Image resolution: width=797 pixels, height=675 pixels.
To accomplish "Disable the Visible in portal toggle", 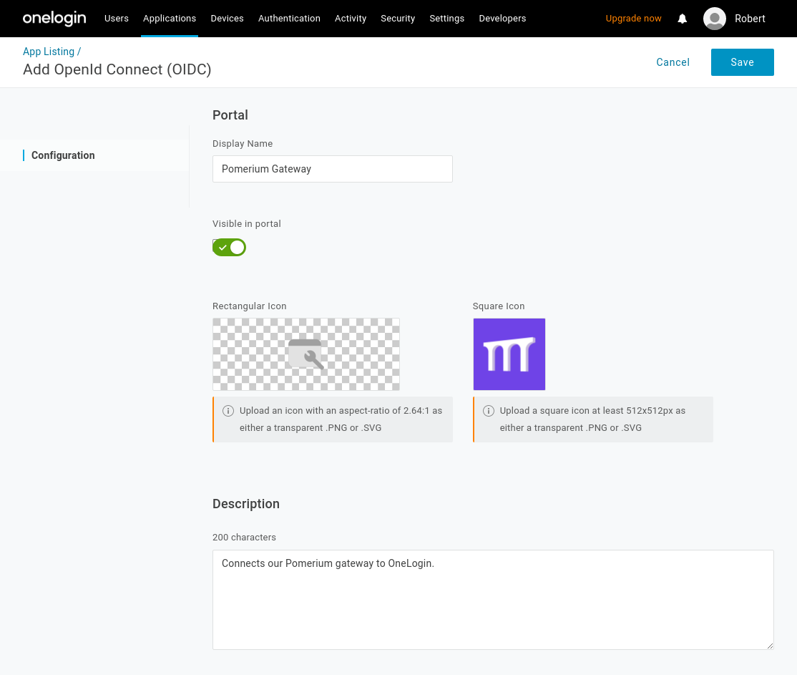I will [229, 247].
